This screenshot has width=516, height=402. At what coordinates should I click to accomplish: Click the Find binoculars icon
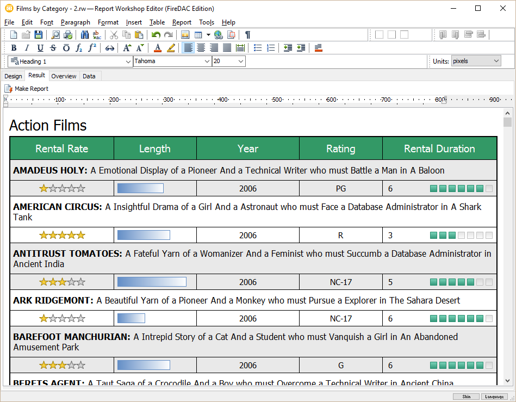(85, 35)
